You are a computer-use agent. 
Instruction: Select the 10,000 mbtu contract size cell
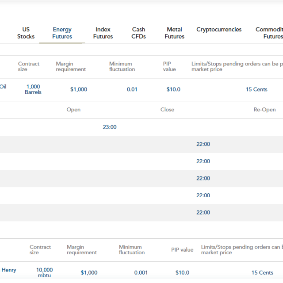tap(44, 273)
